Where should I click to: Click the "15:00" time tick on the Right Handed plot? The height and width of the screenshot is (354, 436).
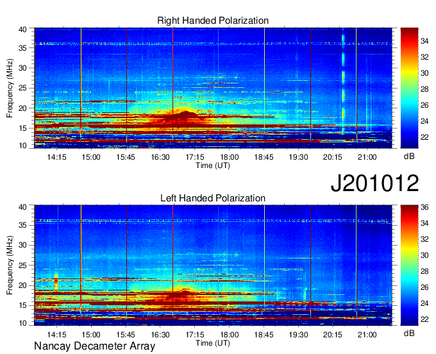pos(91,157)
